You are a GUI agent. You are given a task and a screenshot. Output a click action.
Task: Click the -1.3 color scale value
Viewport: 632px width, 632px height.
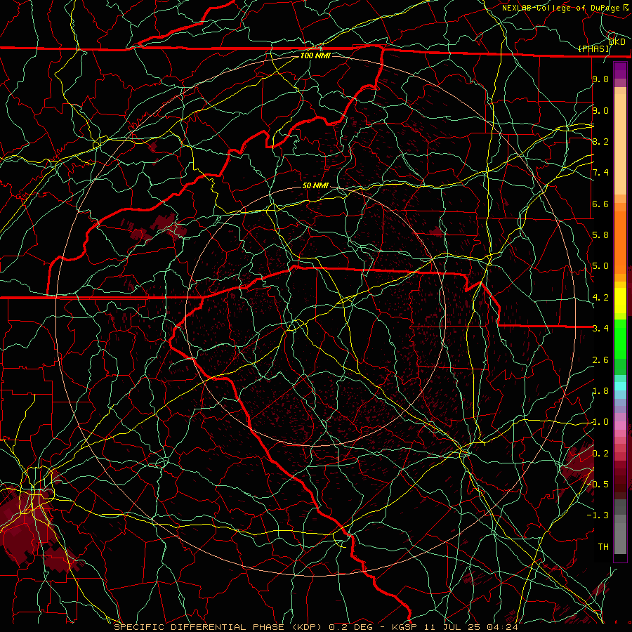point(598,515)
